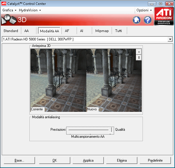Click the Multicampionamento AA label
The height and width of the screenshot is (168, 175).
point(88,137)
